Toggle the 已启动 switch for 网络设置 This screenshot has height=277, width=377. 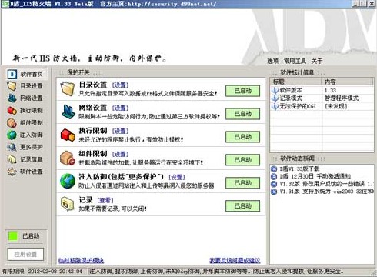242,114
